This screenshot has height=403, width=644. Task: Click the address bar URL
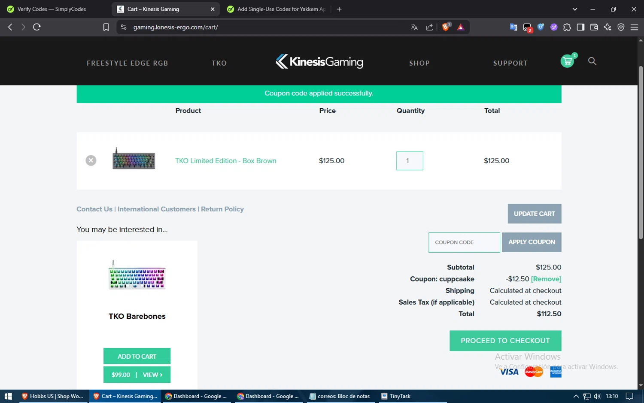point(176,27)
